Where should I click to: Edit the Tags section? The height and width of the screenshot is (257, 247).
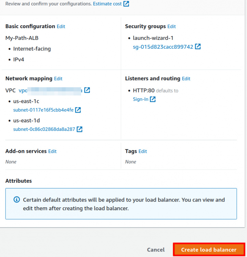coord(143,151)
